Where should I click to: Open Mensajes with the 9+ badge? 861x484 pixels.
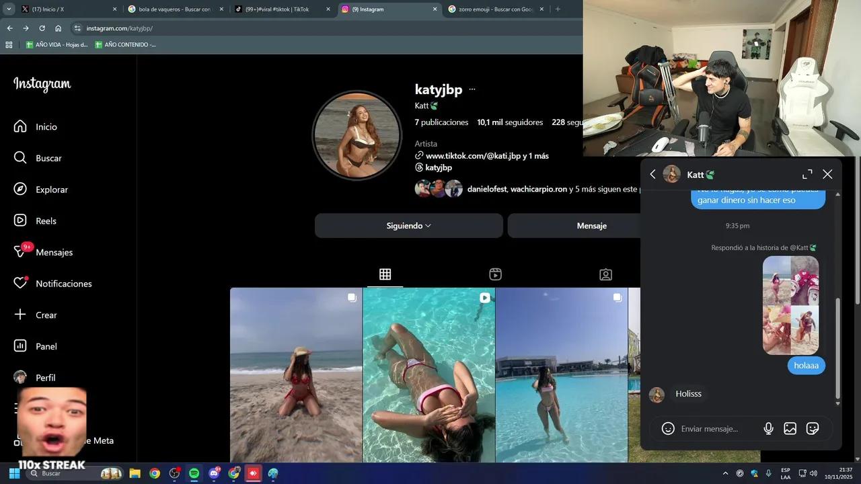[x=44, y=252]
